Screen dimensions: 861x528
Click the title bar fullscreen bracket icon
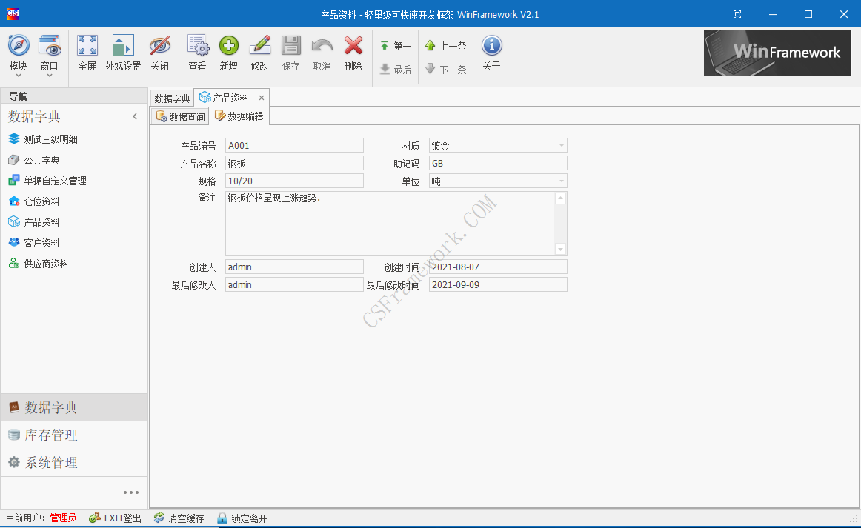coord(737,14)
